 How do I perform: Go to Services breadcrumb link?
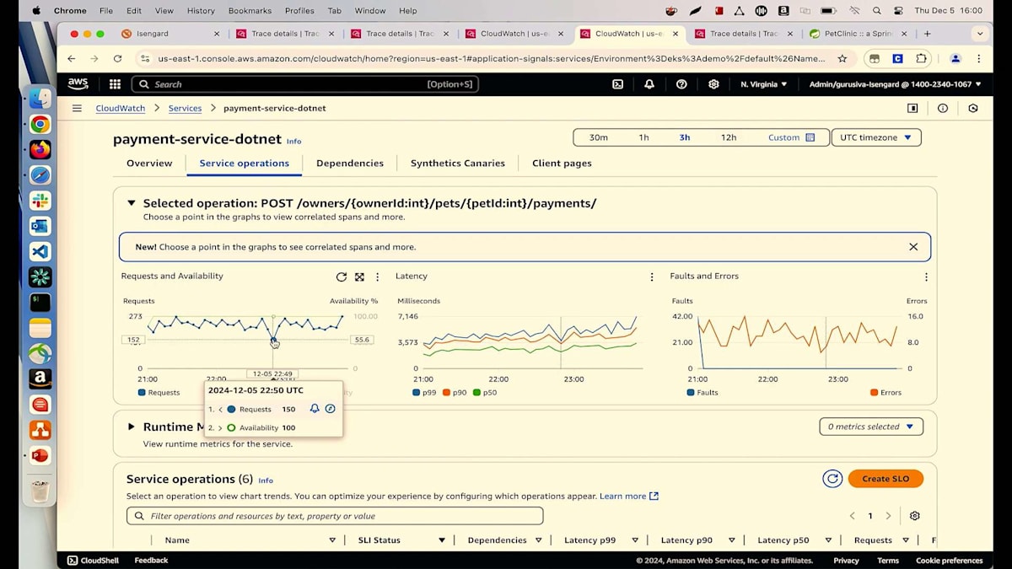coord(185,108)
